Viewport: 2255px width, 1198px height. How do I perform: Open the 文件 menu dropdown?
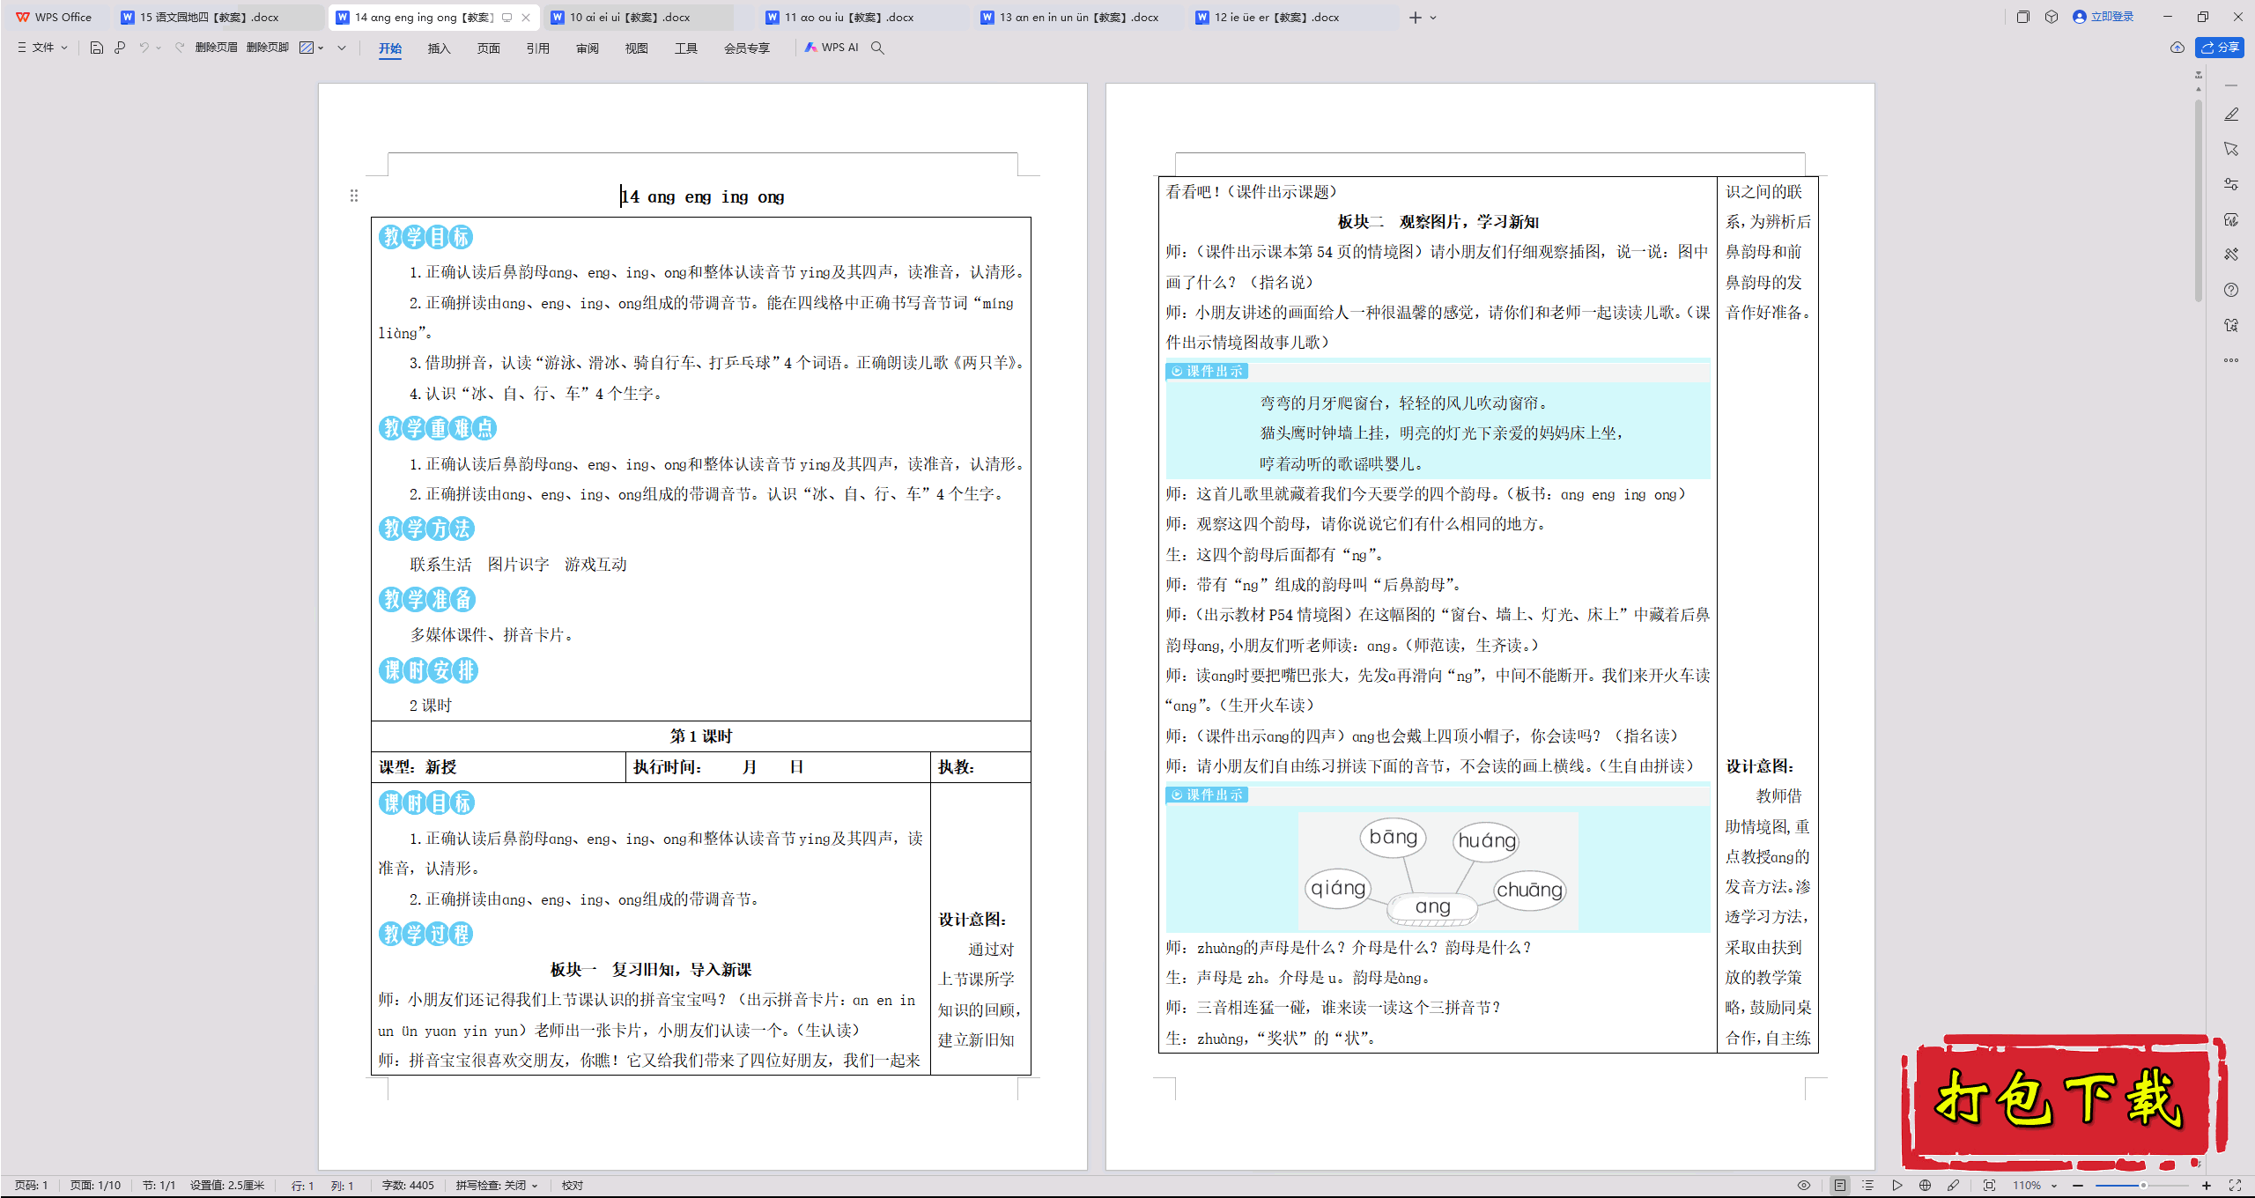(x=42, y=48)
